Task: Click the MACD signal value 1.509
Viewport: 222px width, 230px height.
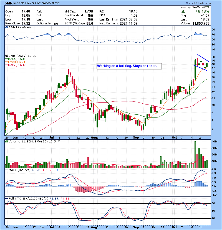Action: (x=47, y=170)
